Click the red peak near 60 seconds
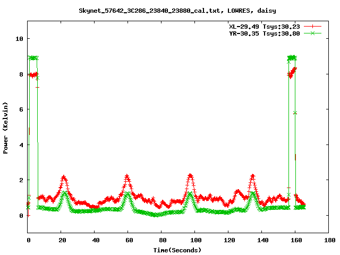The width and height of the screenshot is (340, 255). (x=127, y=176)
